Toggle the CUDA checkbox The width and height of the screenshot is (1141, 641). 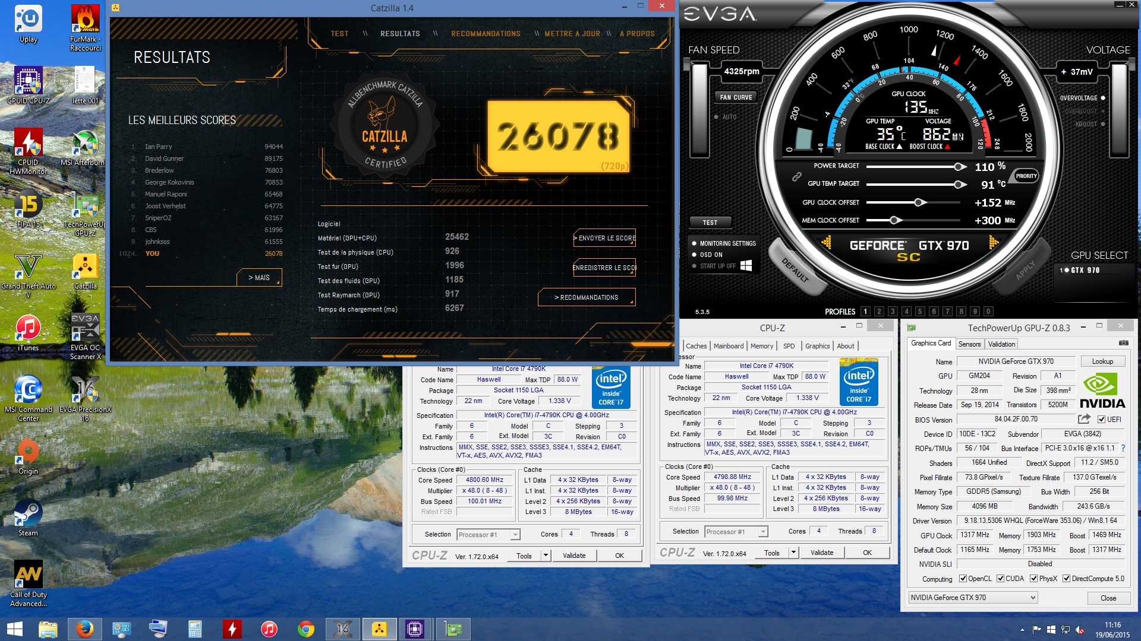(x=1000, y=579)
